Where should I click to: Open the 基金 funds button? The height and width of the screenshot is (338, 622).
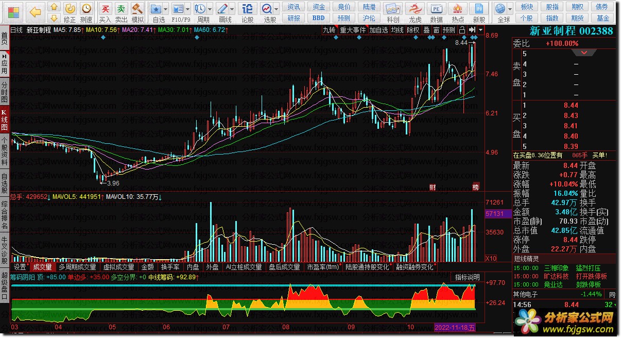[x=602, y=18]
